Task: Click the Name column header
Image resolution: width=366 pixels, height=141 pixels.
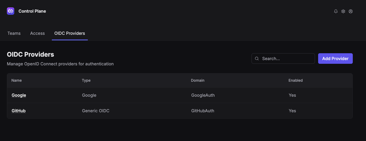Action: [17, 80]
